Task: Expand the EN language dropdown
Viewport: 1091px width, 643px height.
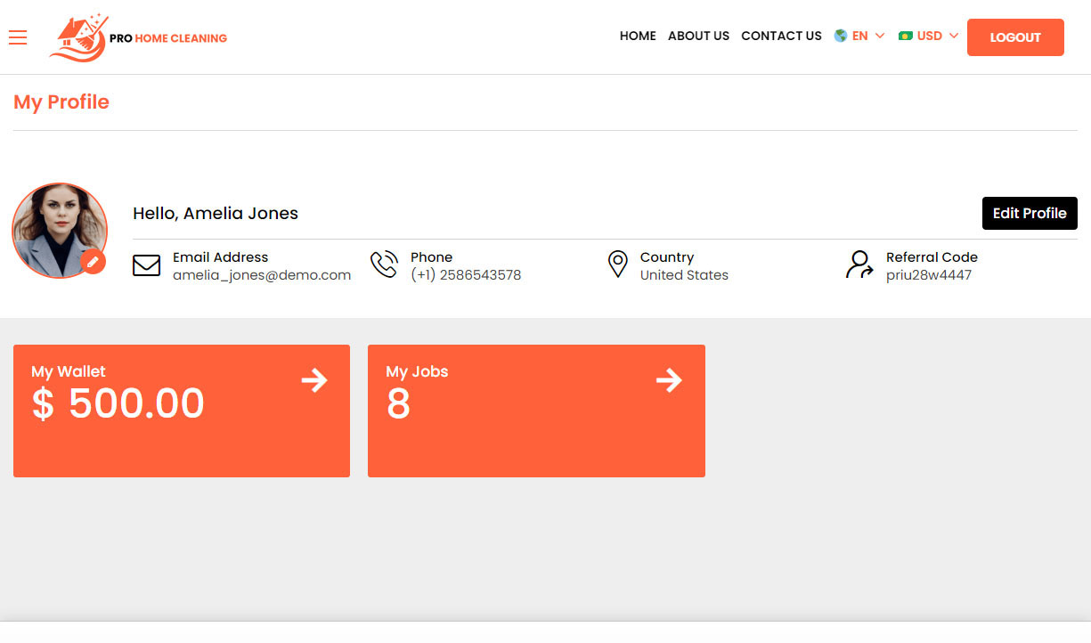Action: 860,36
